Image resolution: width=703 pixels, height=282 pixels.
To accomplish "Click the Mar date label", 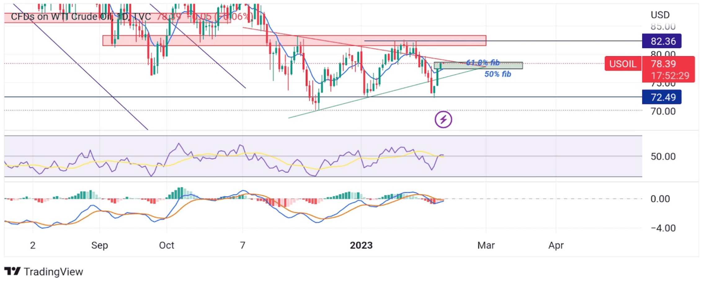I will pyautogui.click(x=486, y=245).
